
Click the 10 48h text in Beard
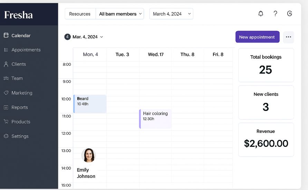point(83,104)
